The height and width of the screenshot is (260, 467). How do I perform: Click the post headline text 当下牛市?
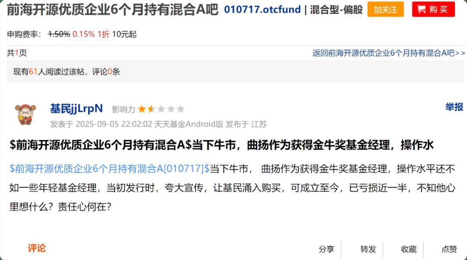pyautogui.click(x=214, y=145)
